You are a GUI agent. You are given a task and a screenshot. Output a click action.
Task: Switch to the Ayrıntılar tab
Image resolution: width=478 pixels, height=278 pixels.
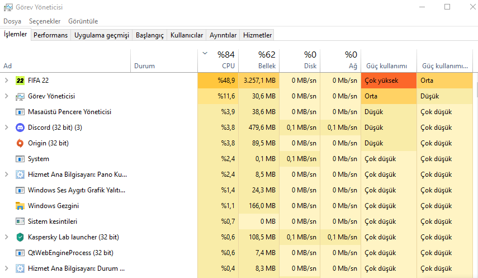coord(223,35)
